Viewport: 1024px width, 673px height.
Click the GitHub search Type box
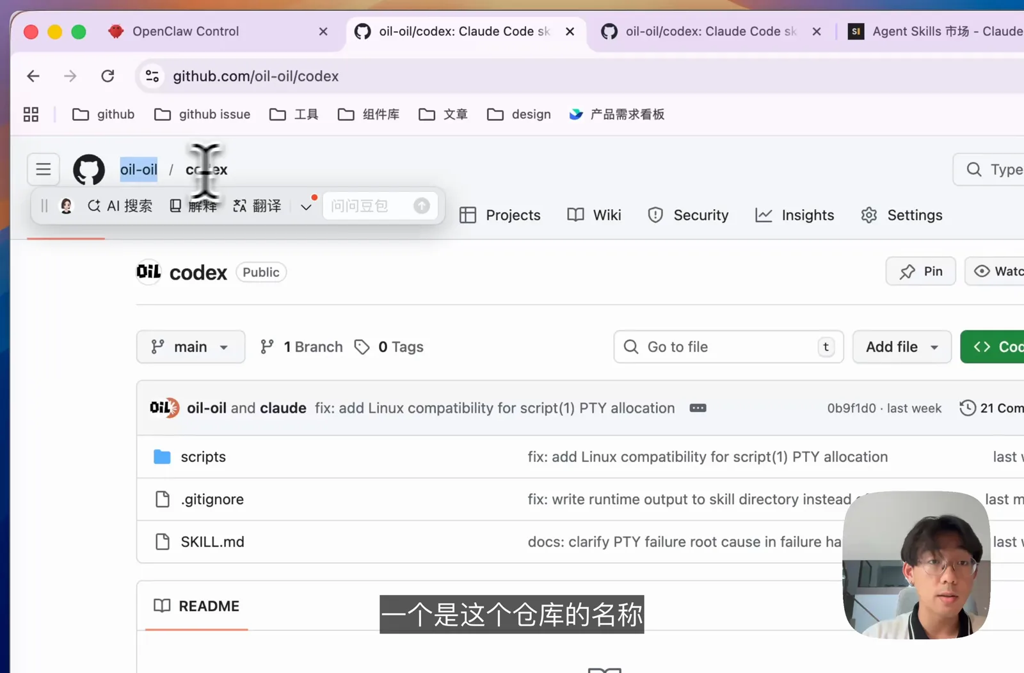point(989,170)
